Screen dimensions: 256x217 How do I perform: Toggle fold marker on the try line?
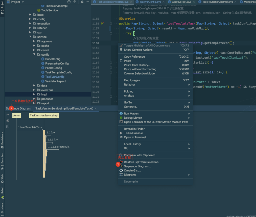(111, 33)
